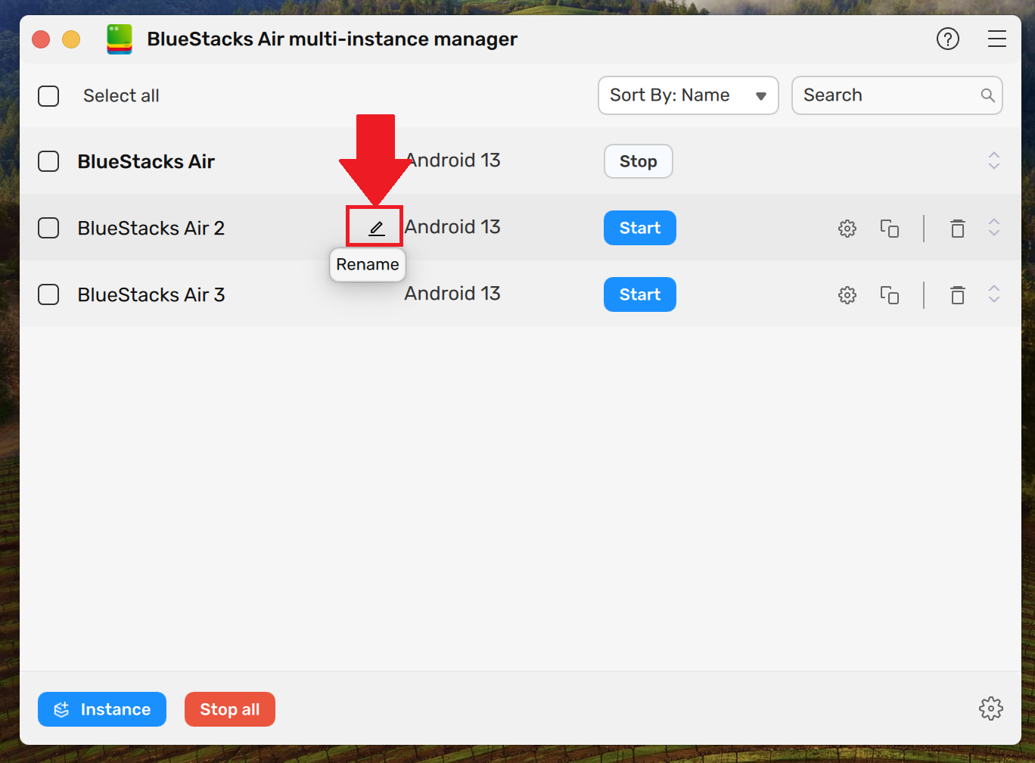
Task: Reorder BlueStacks Air using up-down arrows
Action: click(x=994, y=160)
